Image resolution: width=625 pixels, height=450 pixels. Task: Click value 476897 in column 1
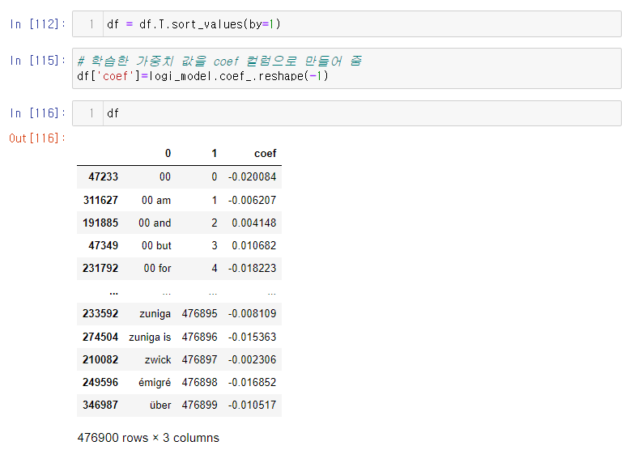pyautogui.click(x=200, y=360)
